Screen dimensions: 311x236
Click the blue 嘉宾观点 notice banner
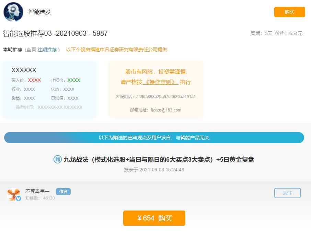(x=154, y=138)
